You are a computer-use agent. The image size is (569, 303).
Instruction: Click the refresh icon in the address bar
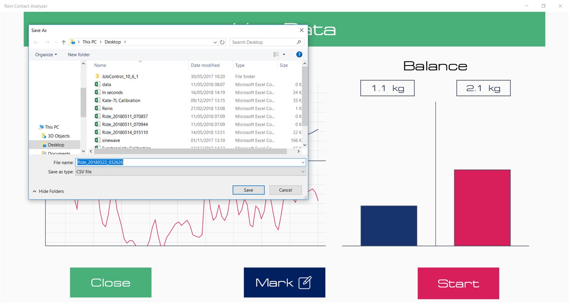tap(222, 42)
